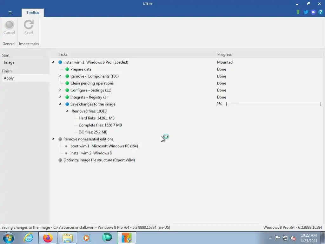
Task: Click the '0%' progress value
Action: (219, 104)
